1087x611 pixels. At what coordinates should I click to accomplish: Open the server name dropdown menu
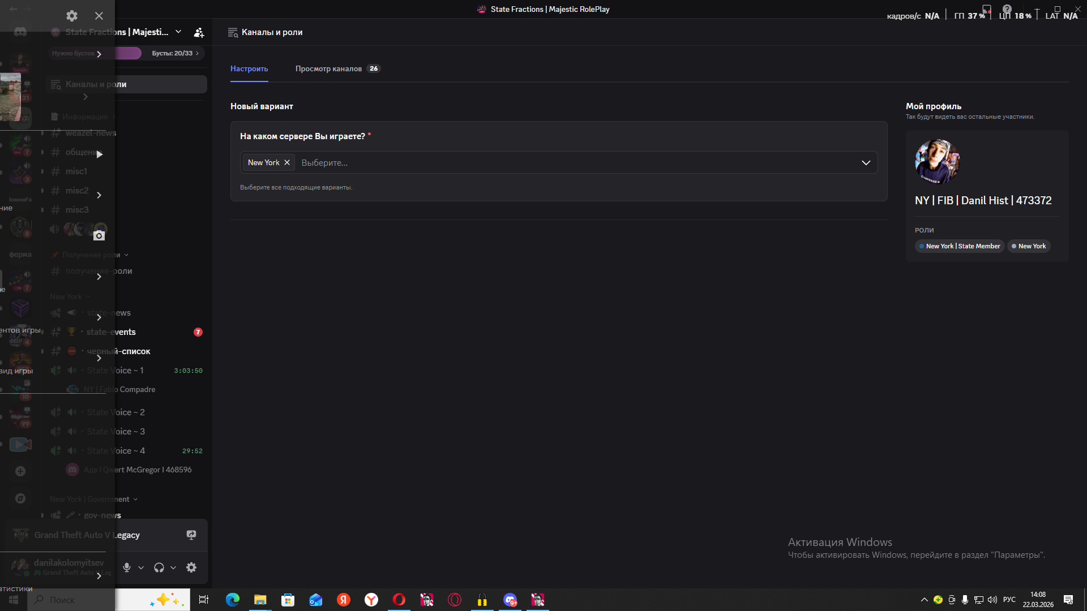[178, 32]
